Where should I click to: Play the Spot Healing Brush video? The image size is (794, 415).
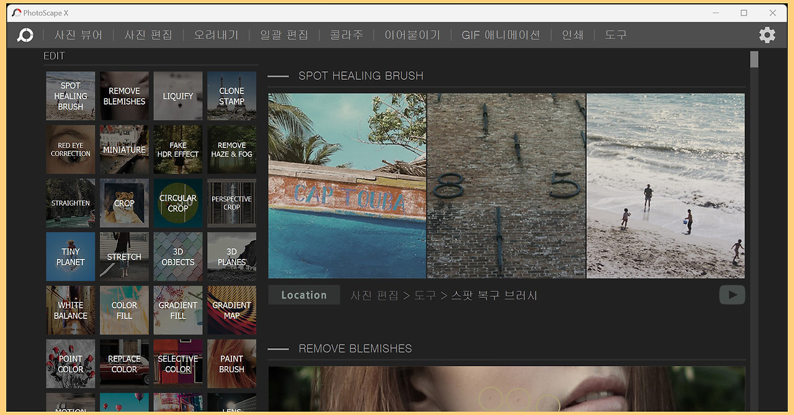[732, 295]
